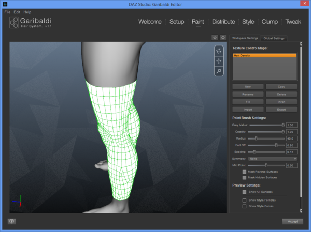The image size is (311, 232).
Task: Select the zoom magnifier tool icon
Action: [x=219, y=71]
